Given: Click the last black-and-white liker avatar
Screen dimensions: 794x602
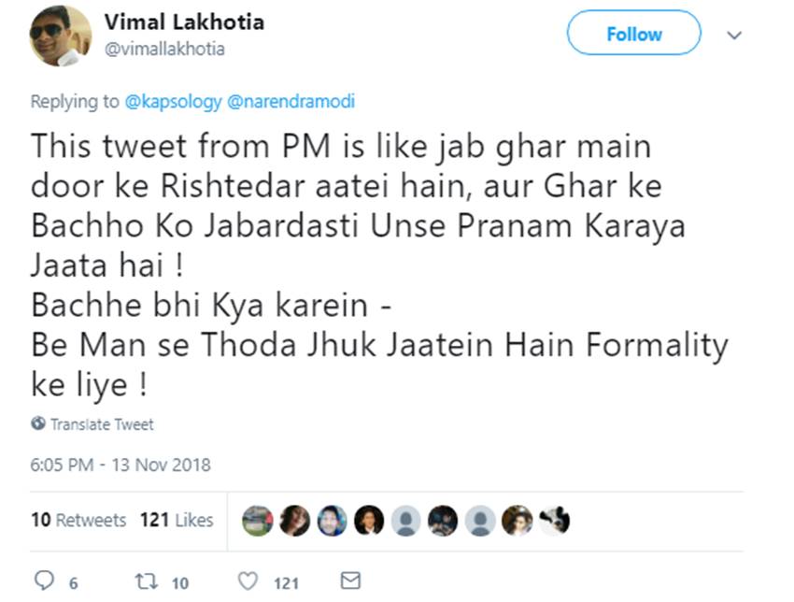Looking at the screenshot, I should (x=554, y=520).
